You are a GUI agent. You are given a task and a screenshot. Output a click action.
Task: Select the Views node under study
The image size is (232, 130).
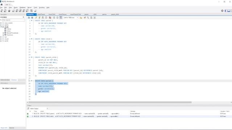click(9, 31)
